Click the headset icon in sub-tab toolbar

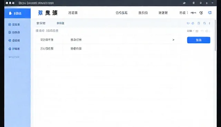click(204, 23)
